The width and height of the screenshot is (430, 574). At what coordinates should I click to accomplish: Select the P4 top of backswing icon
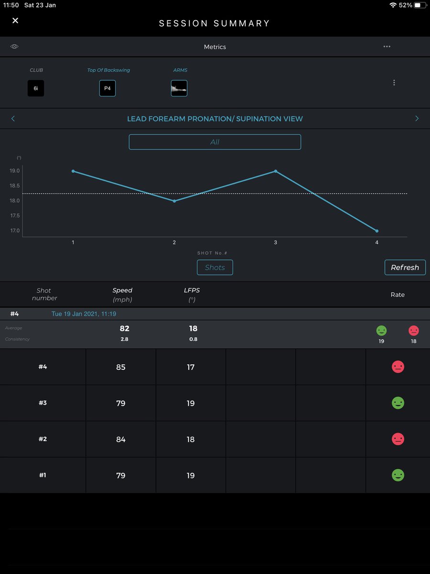point(107,88)
